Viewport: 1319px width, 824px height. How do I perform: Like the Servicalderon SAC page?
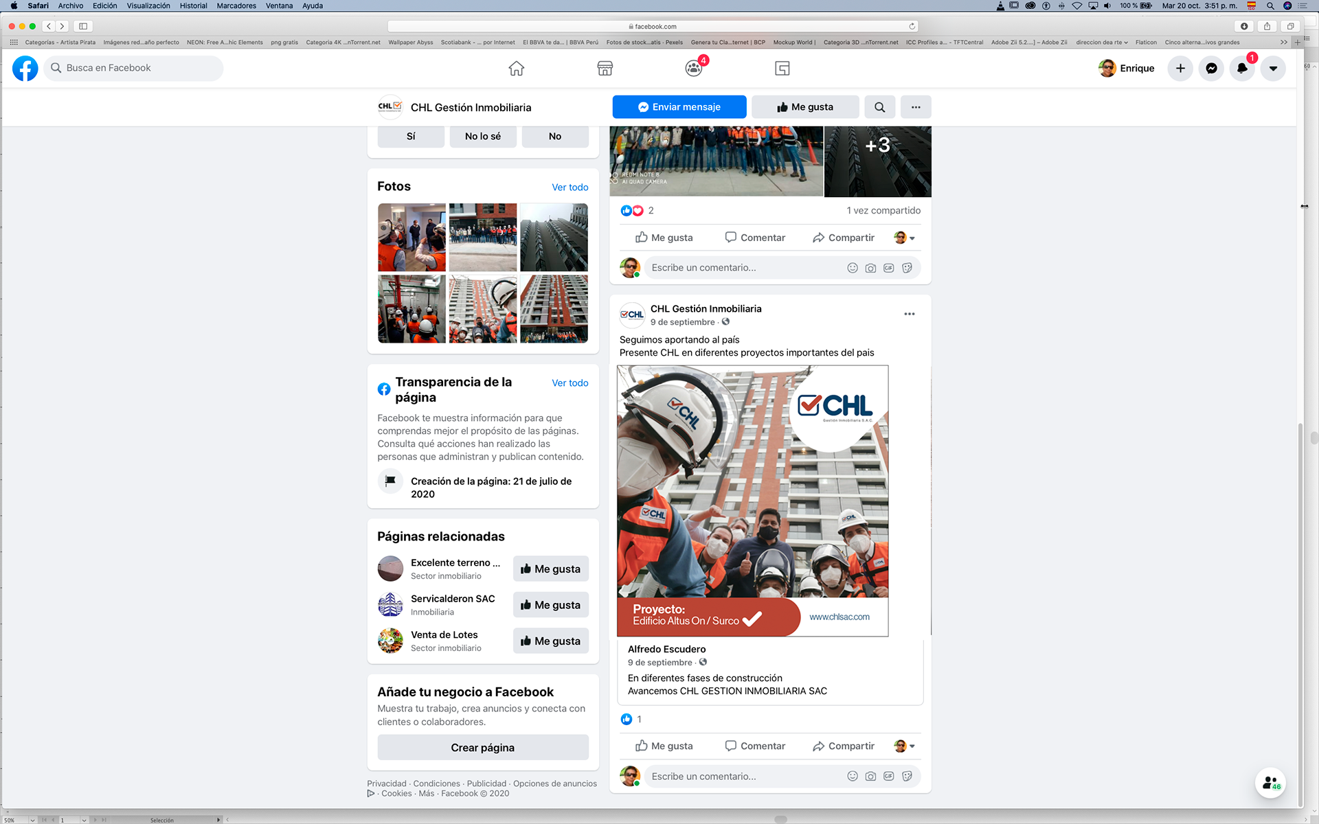[x=551, y=605]
